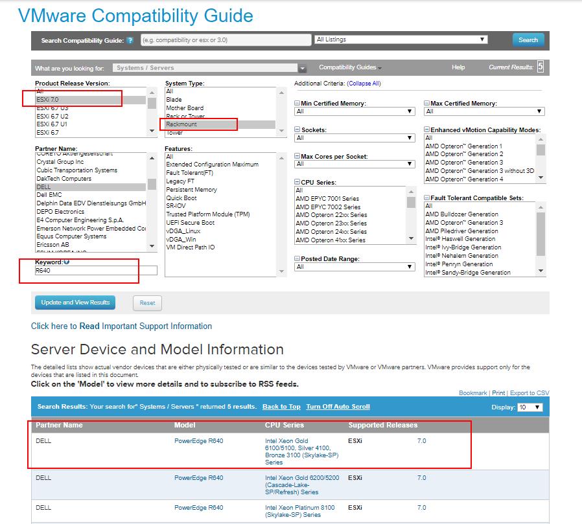Select AMD Opteron Generation 1 vMotion mode
Screen dimensions: 582x524
480,146
